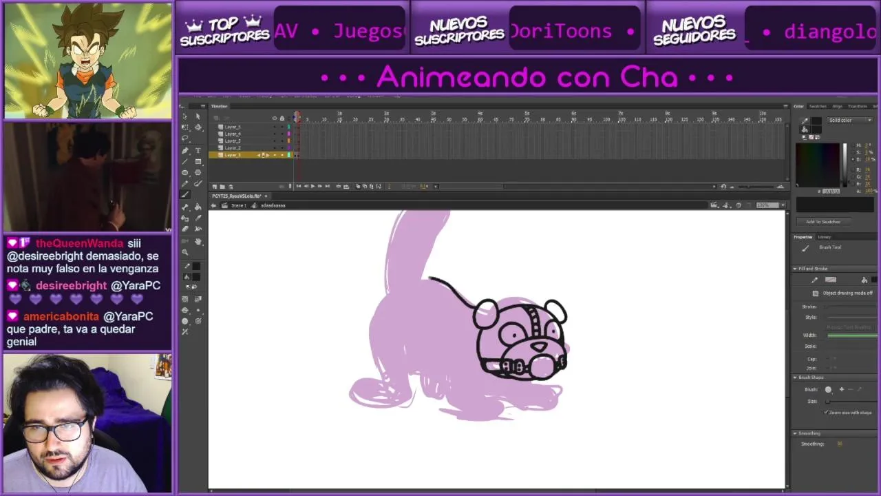The width and height of the screenshot is (881, 496).
Task: Select the Eraser tool
Action: [x=184, y=229]
